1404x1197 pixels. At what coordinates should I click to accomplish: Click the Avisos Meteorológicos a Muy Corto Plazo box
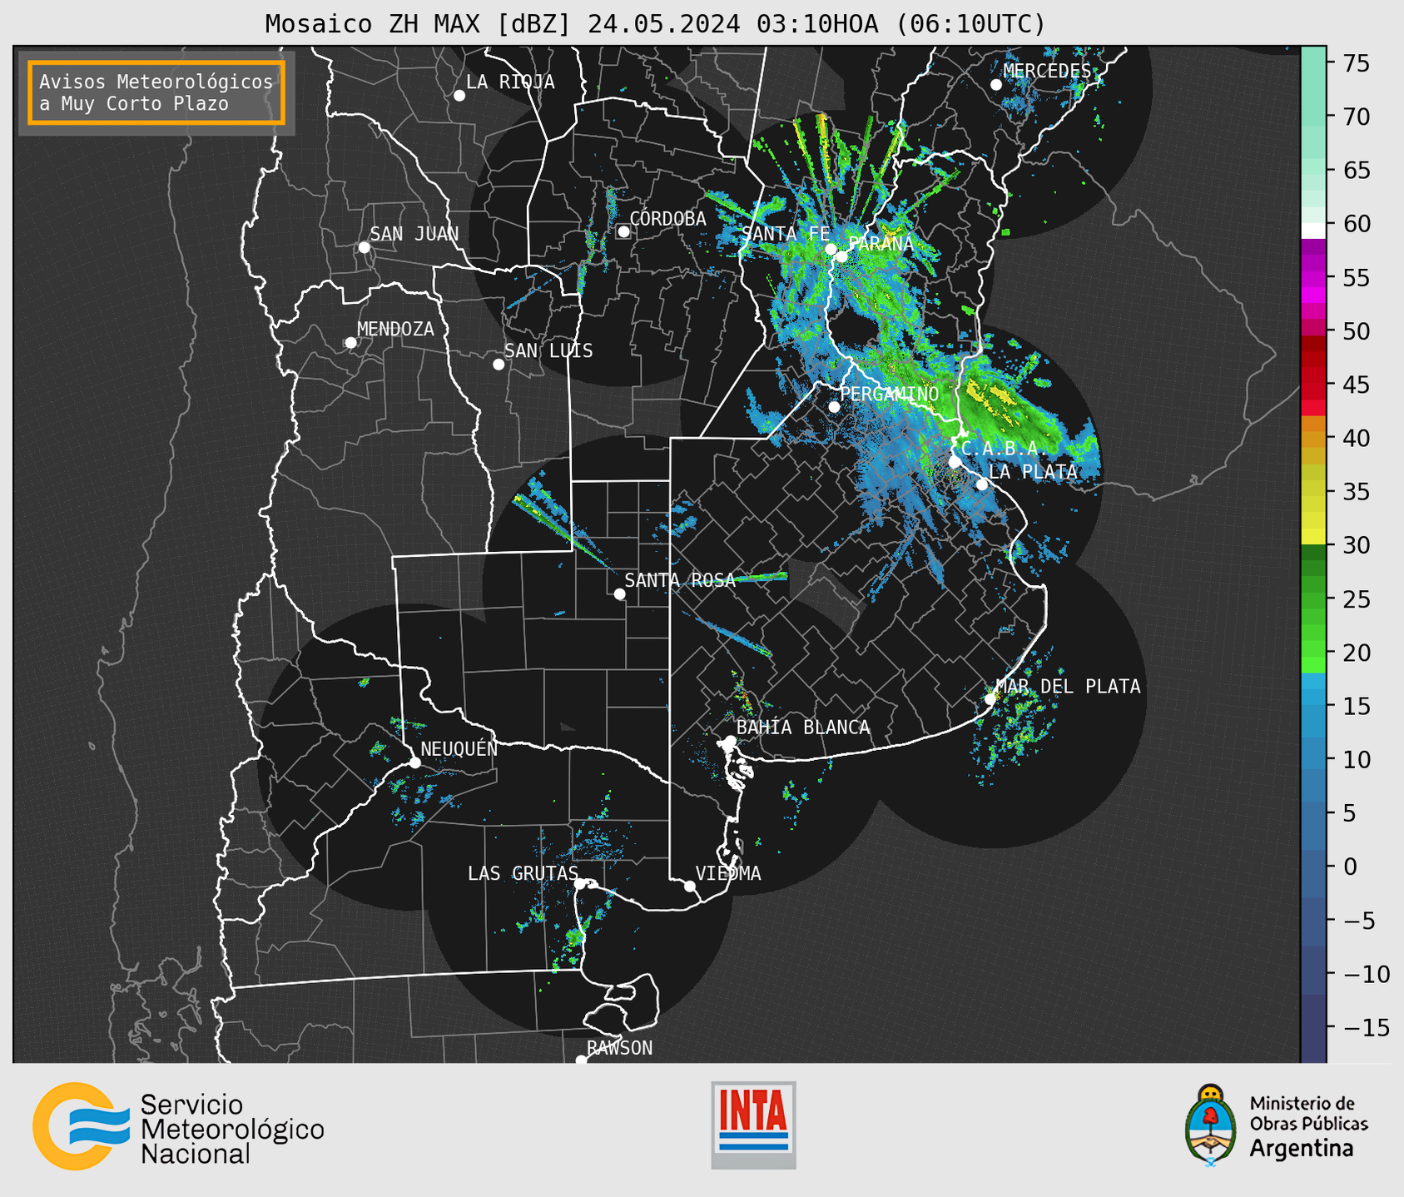click(156, 92)
